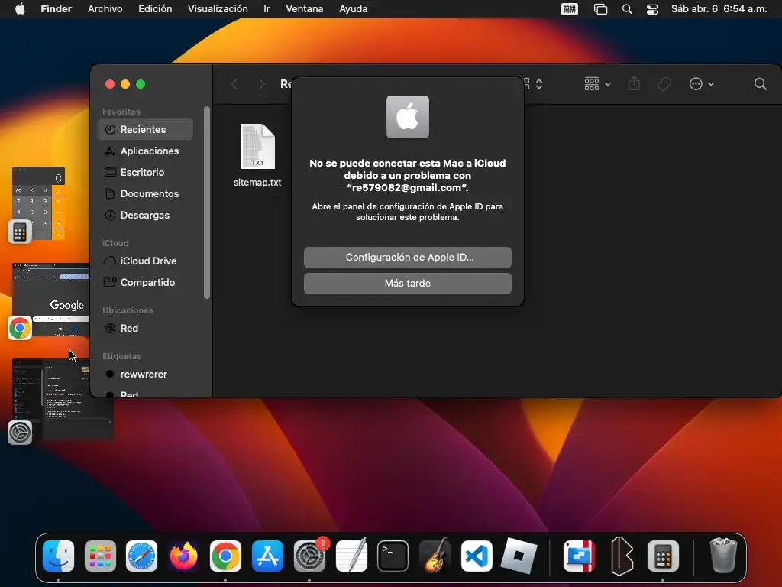Switch to the Calculator Stage Manager thumbnail
Screen dimensions: 782x587
(38, 203)
